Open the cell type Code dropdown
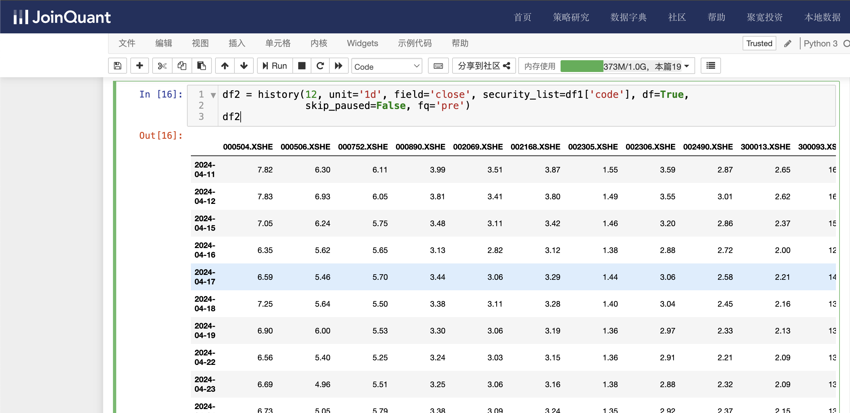The height and width of the screenshot is (413, 850). pyautogui.click(x=387, y=66)
